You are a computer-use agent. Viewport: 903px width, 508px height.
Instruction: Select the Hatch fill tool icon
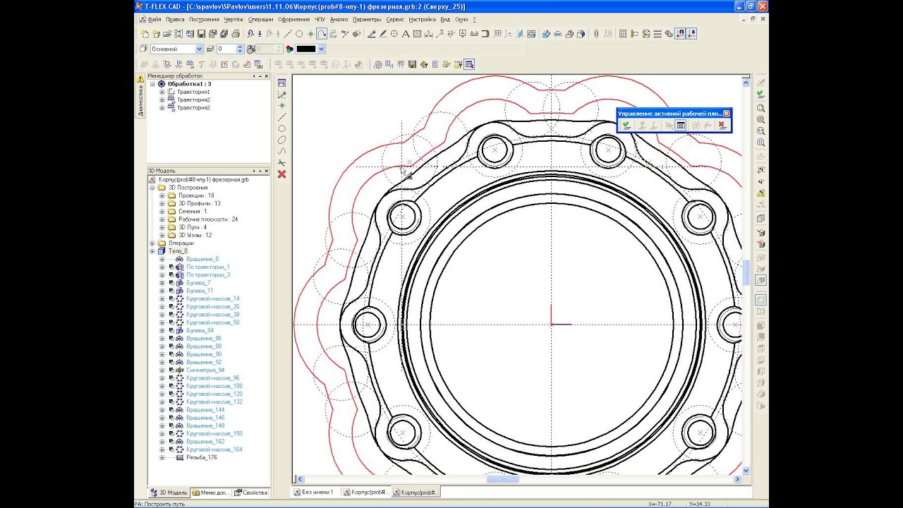tap(417, 34)
